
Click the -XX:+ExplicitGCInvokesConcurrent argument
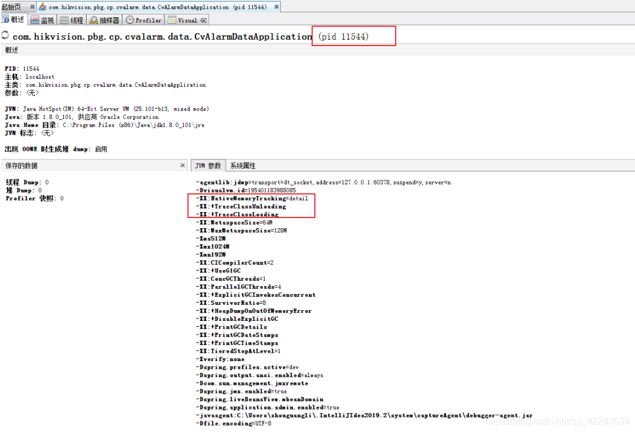click(256, 295)
